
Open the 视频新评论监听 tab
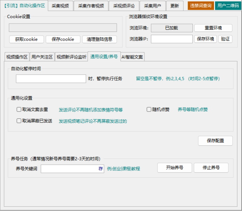[x=71, y=57]
